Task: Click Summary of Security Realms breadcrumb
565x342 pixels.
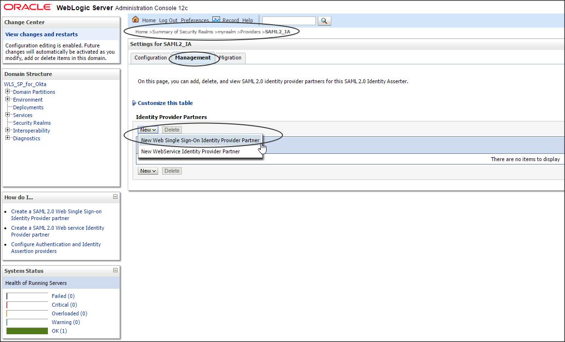Action: click(183, 32)
